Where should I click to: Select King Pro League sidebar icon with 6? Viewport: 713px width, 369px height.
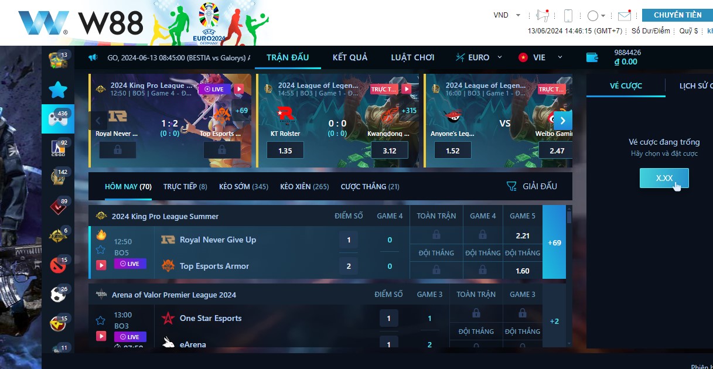click(x=58, y=236)
